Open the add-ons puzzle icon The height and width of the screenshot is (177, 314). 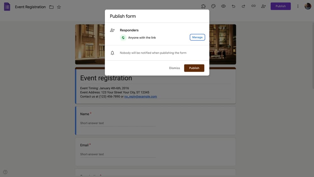[203, 6]
